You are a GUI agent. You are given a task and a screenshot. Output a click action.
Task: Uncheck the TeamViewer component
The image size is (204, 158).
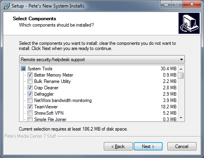30,107
